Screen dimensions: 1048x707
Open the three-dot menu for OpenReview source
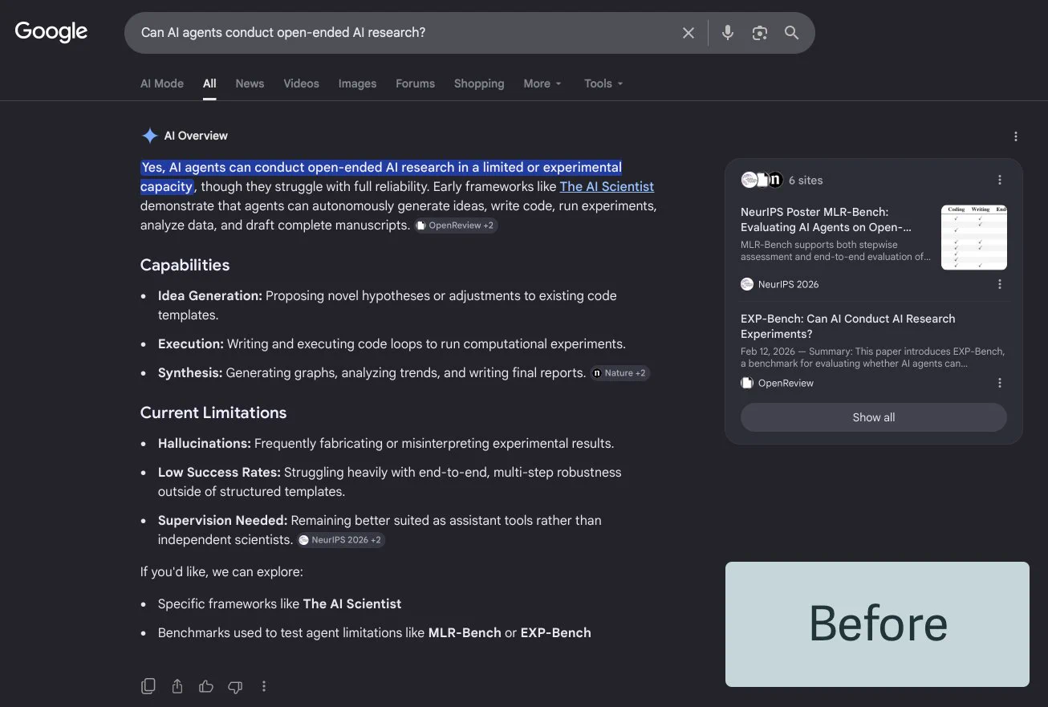tap(1000, 383)
